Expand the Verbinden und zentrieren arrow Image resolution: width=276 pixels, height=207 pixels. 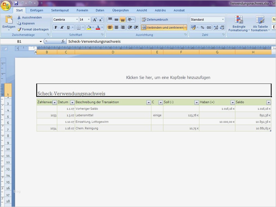pos(185,28)
